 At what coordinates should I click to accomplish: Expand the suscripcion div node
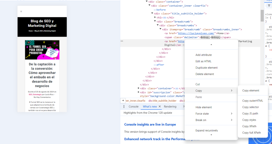(x=138, y=92)
